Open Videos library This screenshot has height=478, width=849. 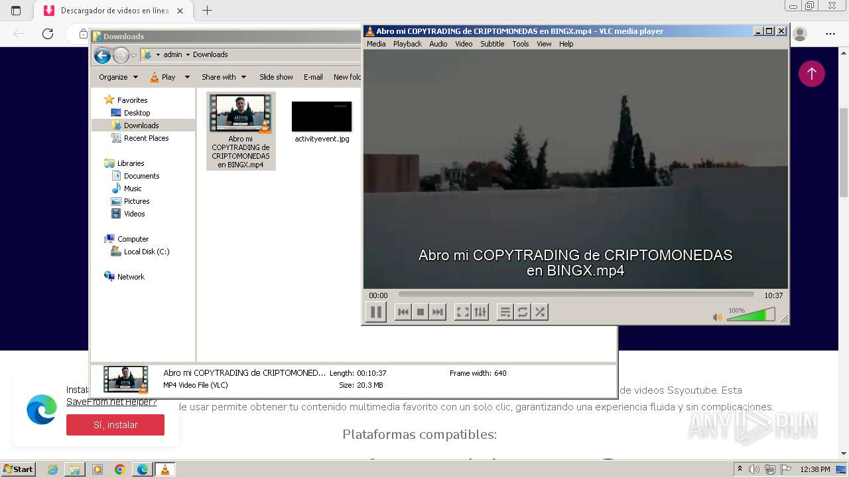(134, 214)
